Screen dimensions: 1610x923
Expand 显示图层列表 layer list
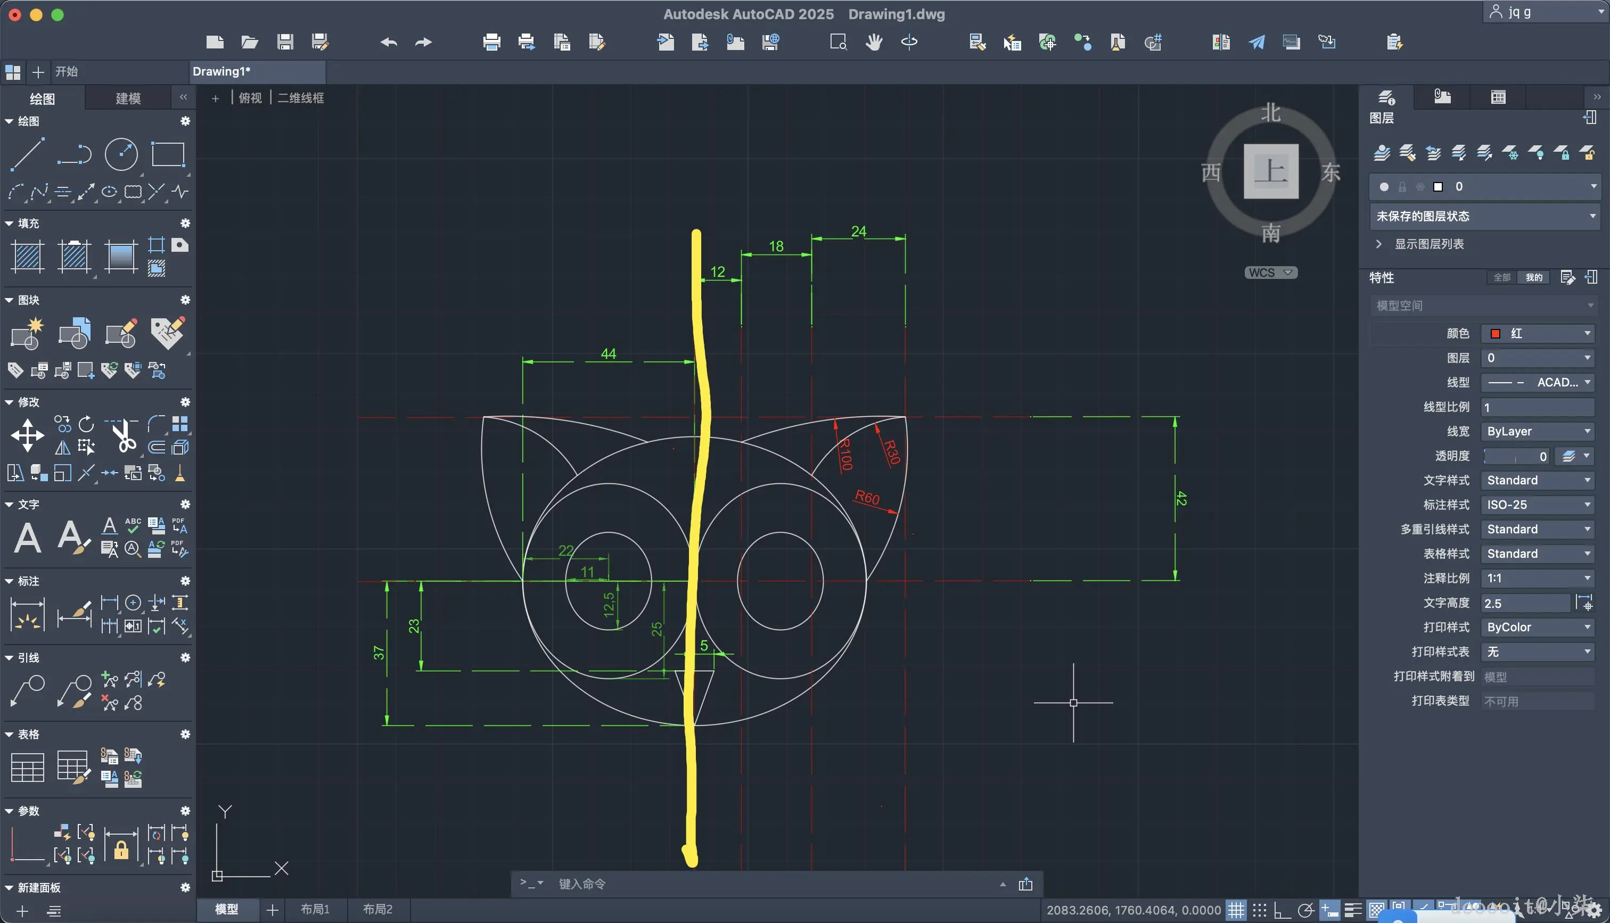pos(1420,244)
